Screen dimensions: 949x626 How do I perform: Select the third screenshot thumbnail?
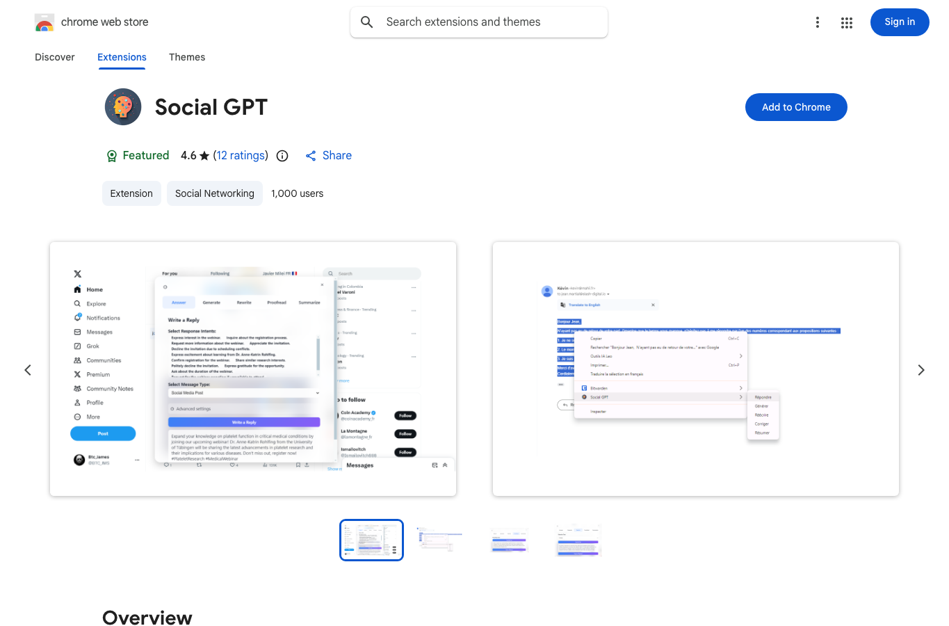510,540
